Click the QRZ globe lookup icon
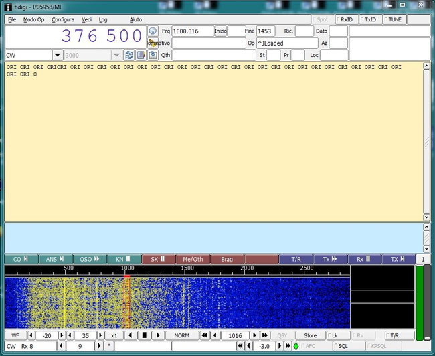435x356 pixels. 153,31
